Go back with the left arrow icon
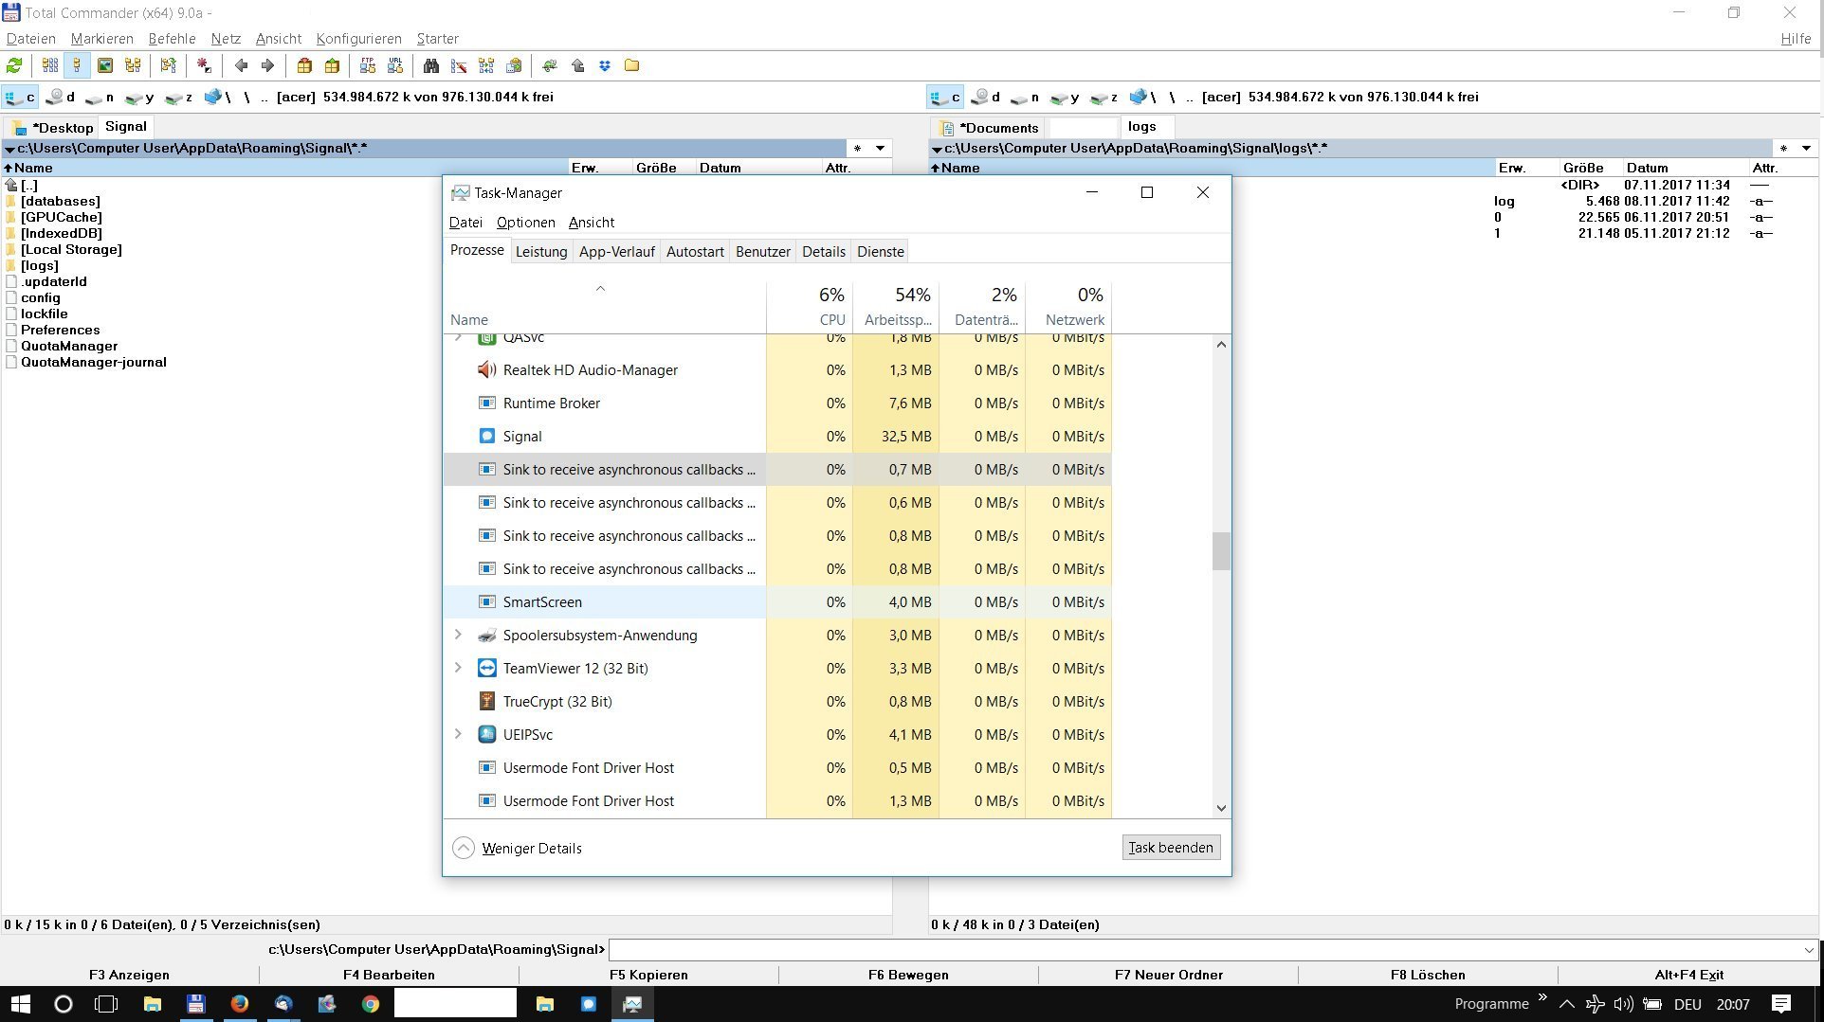1824x1022 pixels. click(x=241, y=65)
